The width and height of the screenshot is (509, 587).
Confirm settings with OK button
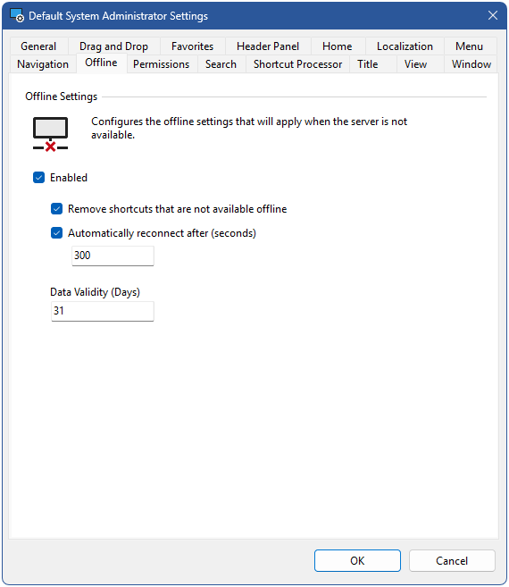coord(357,560)
